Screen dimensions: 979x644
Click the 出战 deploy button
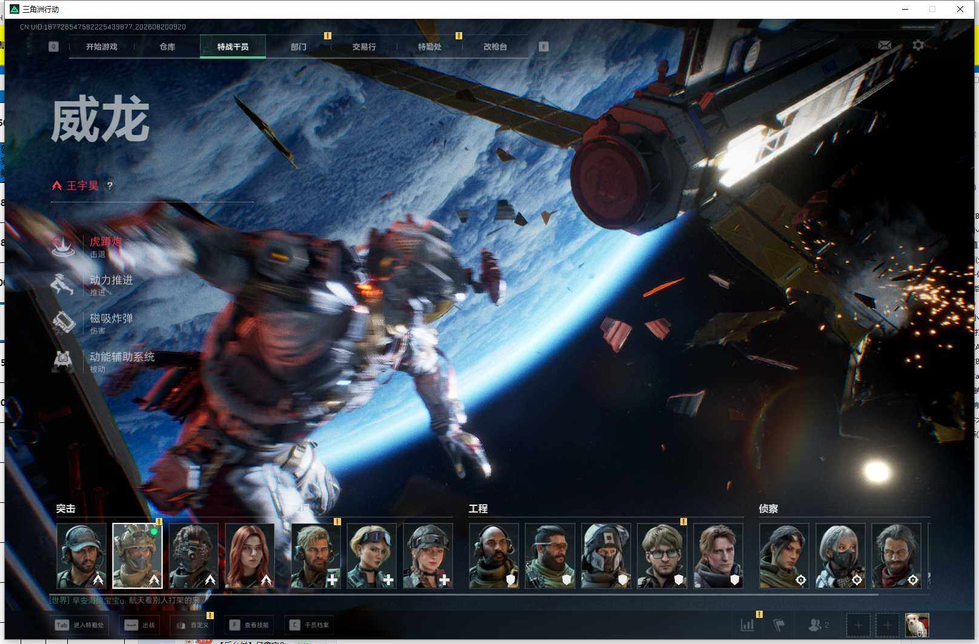pyautogui.click(x=140, y=625)
